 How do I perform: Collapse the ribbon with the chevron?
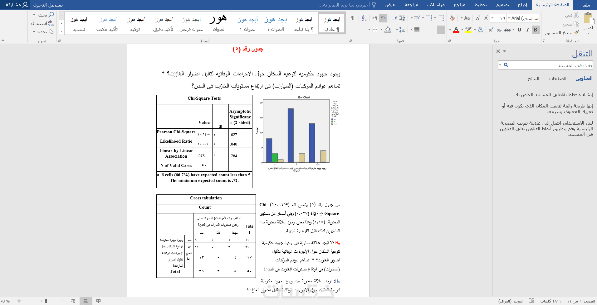(3, 41)
